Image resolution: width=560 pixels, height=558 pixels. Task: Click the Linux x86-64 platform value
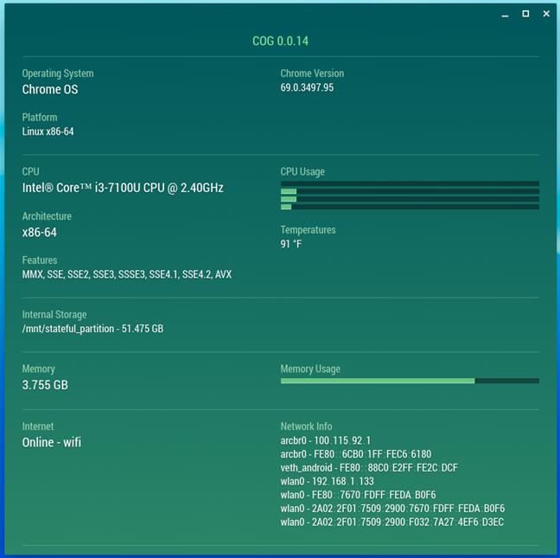coord(48,131)
